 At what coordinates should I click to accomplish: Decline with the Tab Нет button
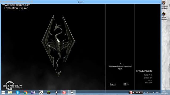(126, 84)
